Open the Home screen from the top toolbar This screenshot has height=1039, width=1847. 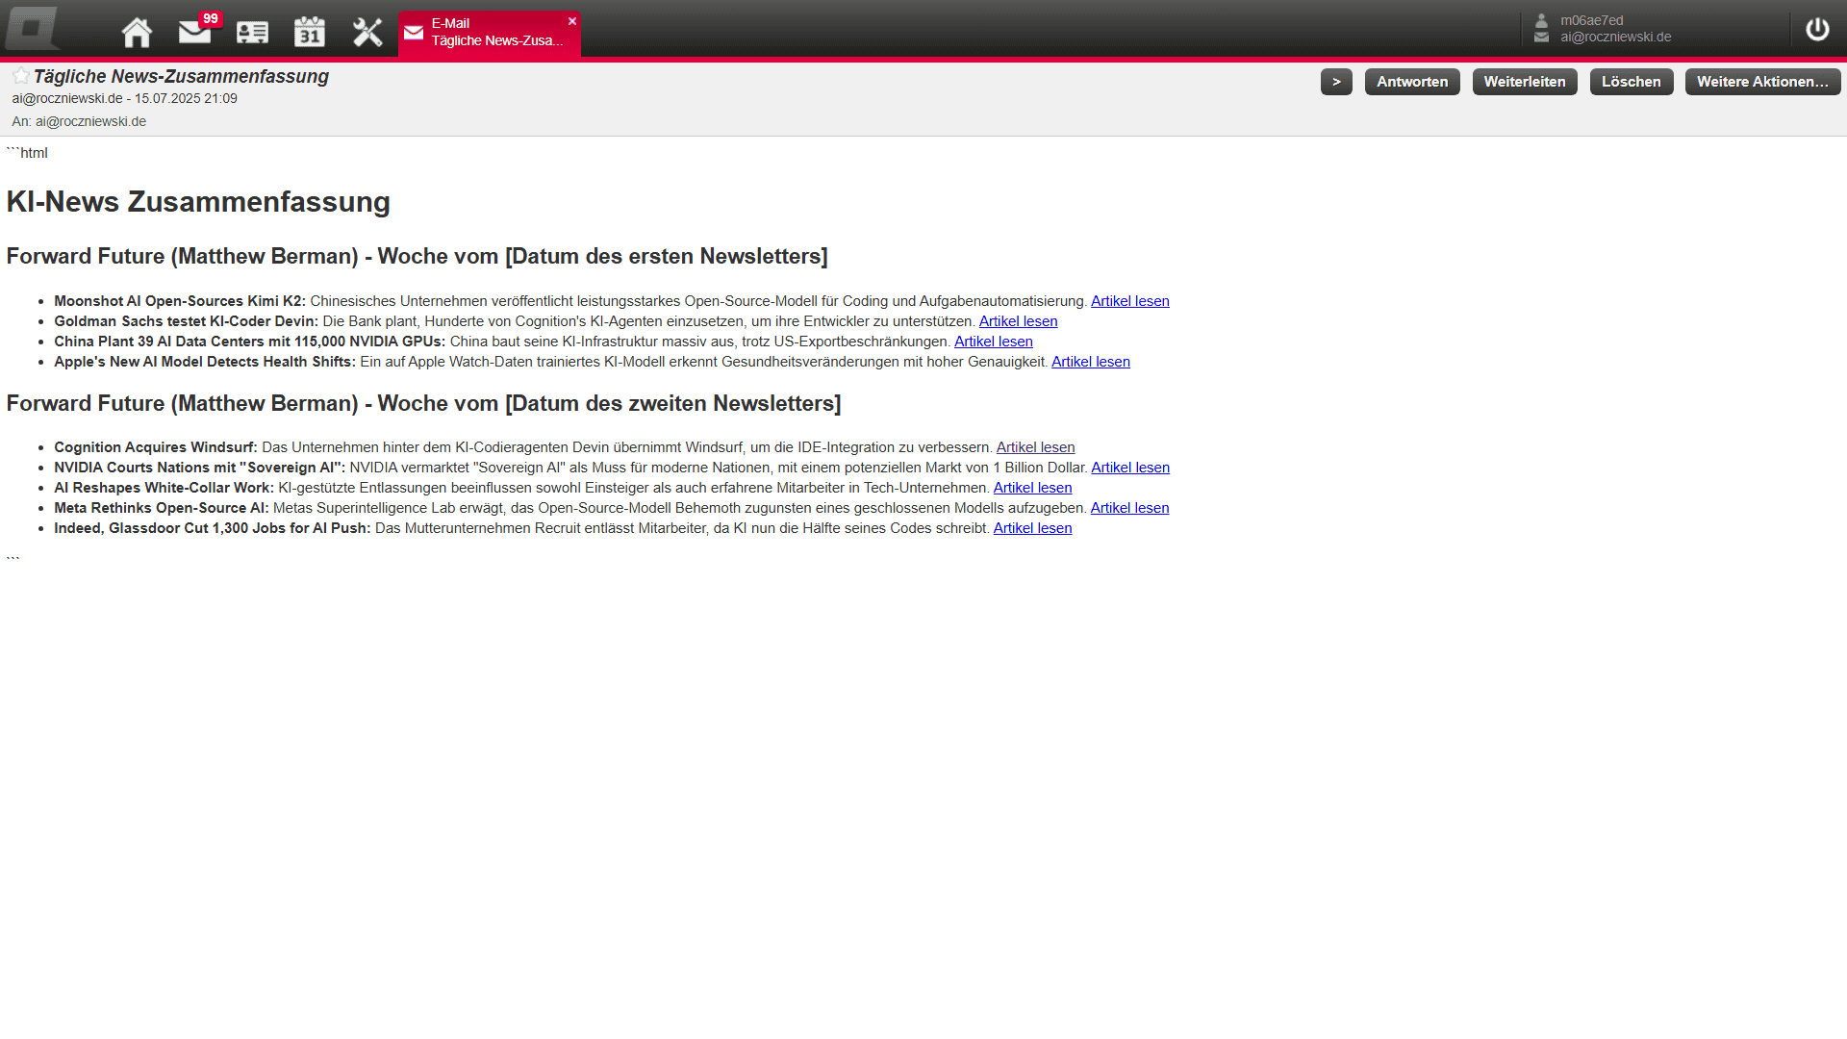pyautogui.click(x=137, y=31)
